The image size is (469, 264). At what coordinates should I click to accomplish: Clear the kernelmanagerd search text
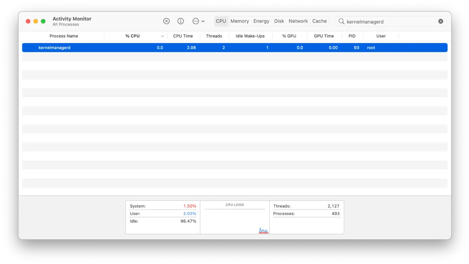(441, 21)
